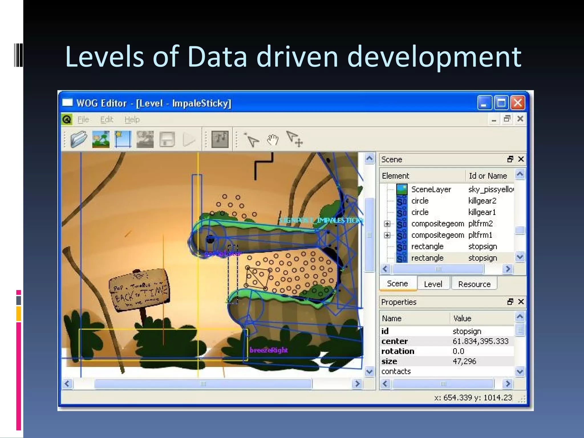Select the move arrow-with-cross tool

294,139
